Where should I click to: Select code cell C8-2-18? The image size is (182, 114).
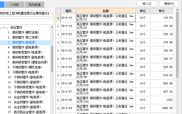68,18
